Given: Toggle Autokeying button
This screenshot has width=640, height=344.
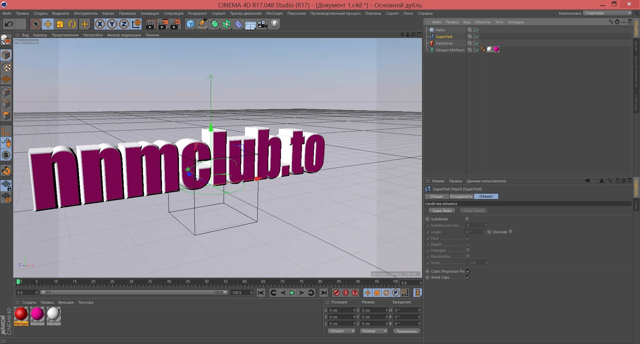Looking at the screenshot, I should click(346, 293).
